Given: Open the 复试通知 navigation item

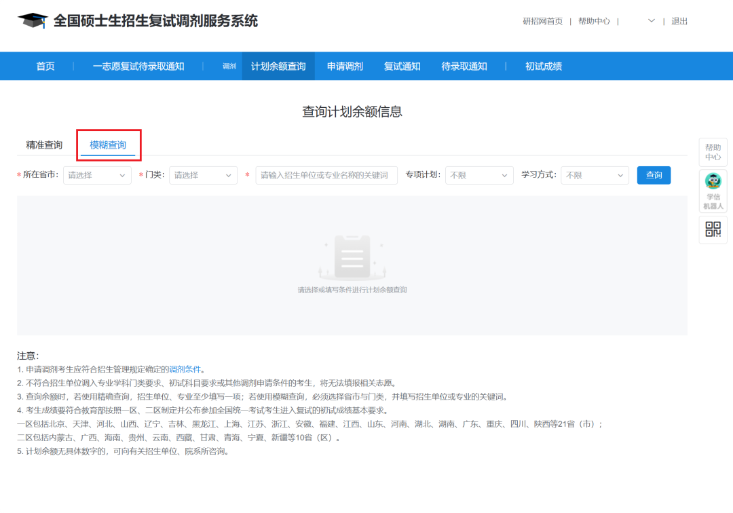Looking at the screenshot, I should point(402,66).
